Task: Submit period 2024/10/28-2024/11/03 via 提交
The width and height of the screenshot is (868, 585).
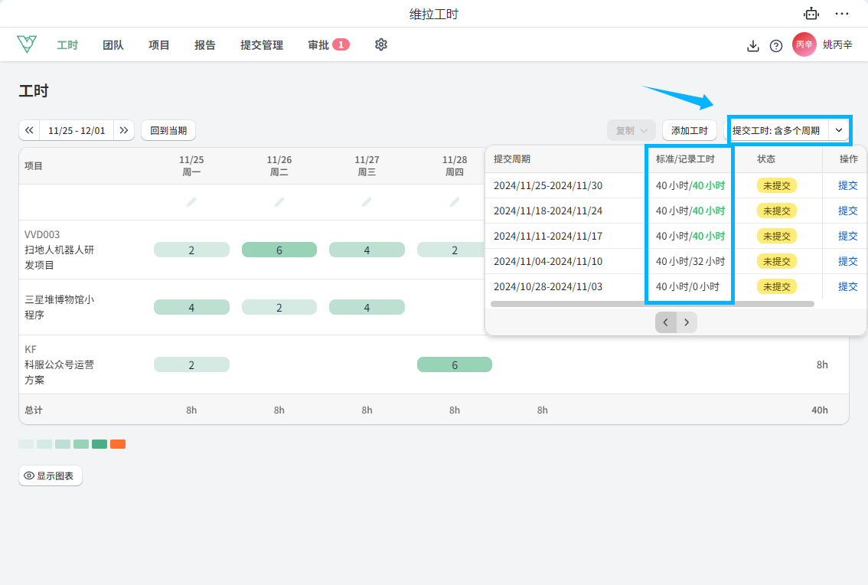Action: 847,286
